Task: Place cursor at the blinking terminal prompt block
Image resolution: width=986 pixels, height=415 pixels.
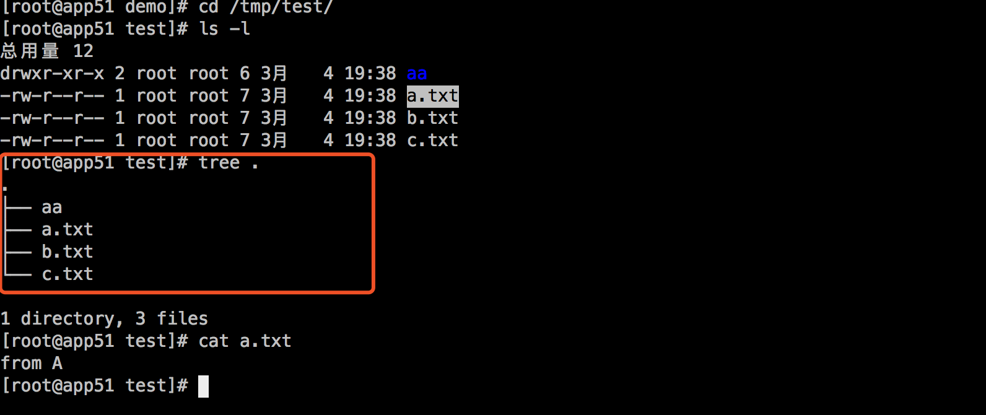Action: click(203, 387)
